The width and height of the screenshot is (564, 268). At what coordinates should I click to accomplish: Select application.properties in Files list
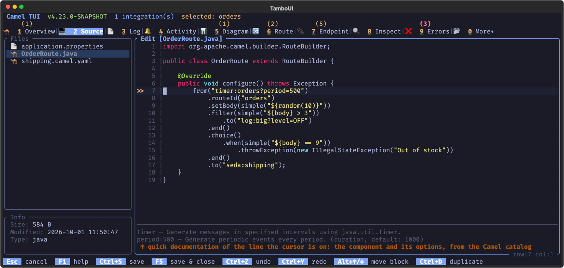click(68, 46)
